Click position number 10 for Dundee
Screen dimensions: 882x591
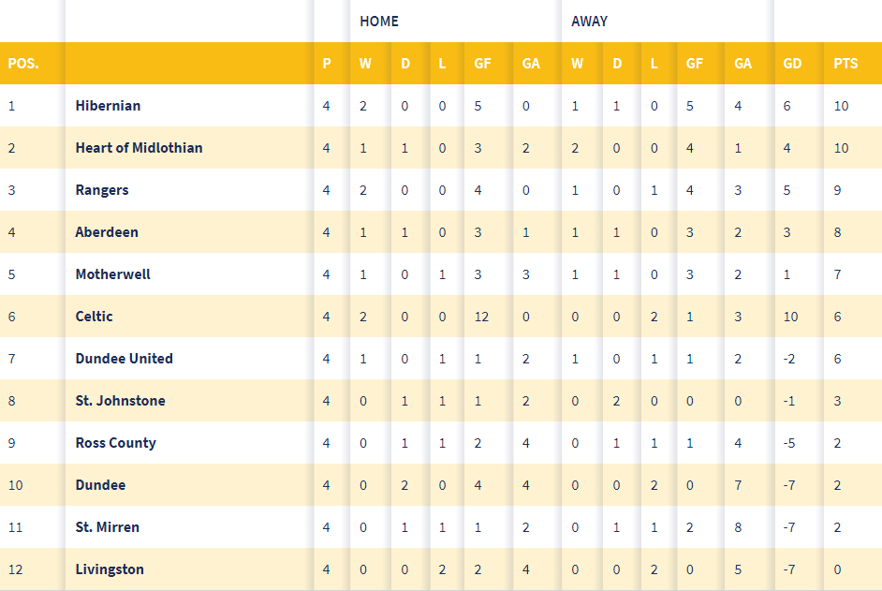click(x=16, y=485)
